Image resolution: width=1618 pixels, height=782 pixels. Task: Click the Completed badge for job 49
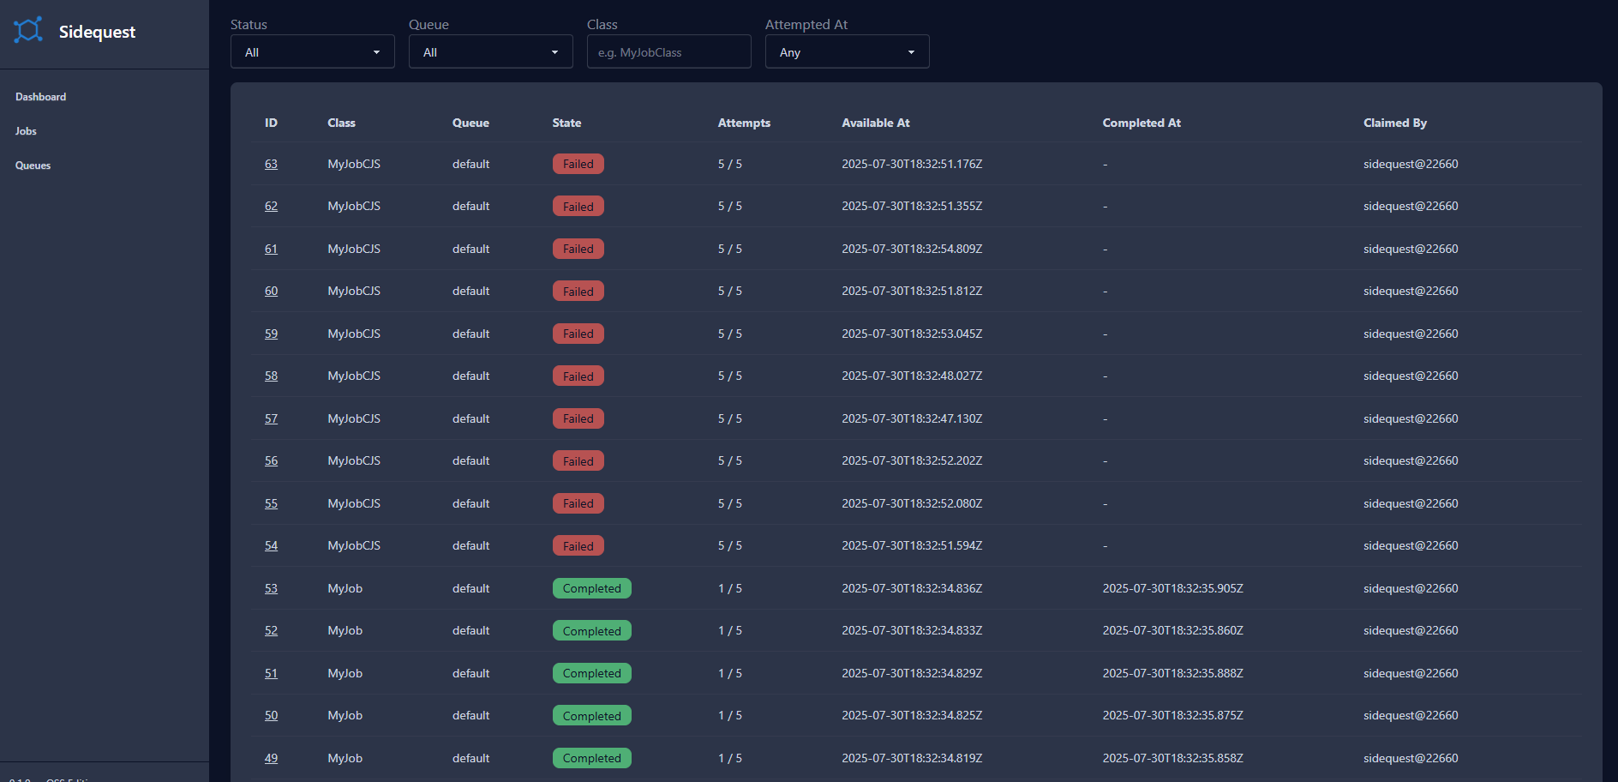click(592, 758)
